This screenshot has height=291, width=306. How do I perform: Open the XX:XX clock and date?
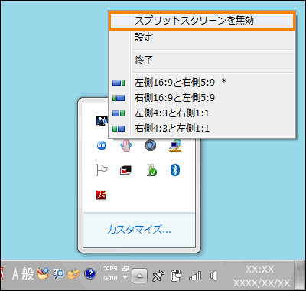click(261, 276)
